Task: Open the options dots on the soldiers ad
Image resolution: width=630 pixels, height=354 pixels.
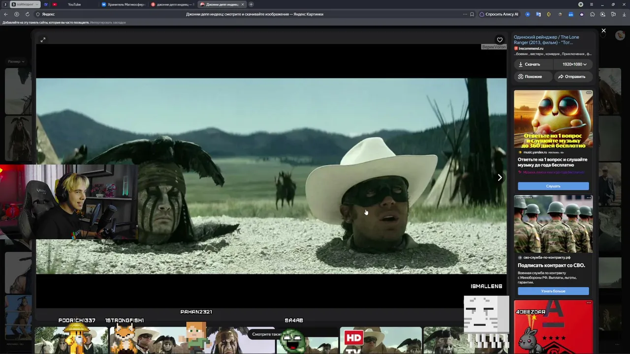Action: click(x=589, y=198)
